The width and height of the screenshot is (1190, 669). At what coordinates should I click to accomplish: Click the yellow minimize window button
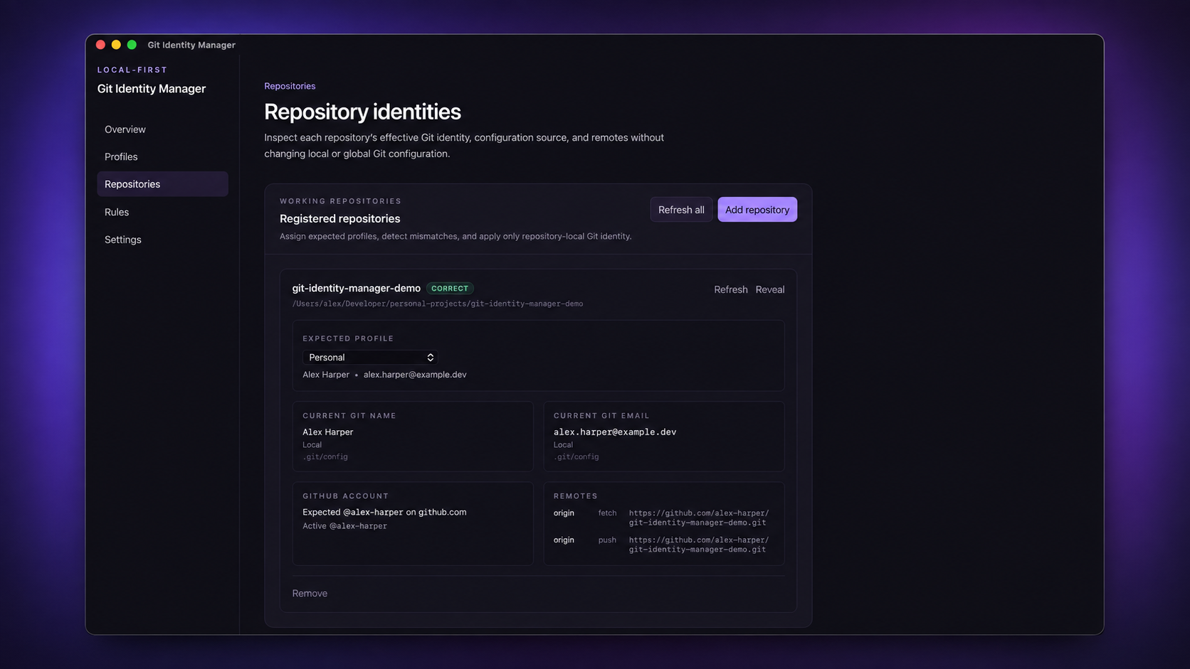pos(116,45)
